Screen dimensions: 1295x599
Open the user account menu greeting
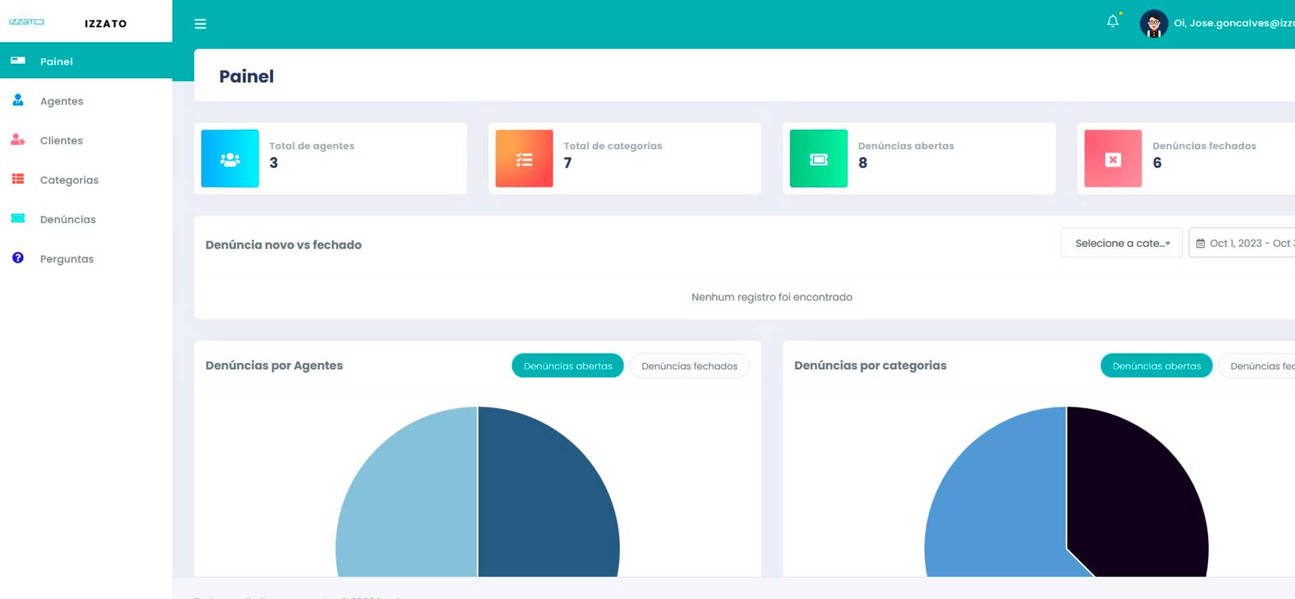tap(1233, 23)
